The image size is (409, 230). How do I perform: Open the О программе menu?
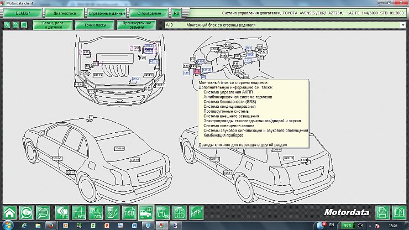149,13
